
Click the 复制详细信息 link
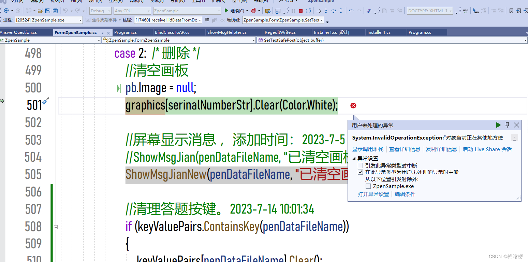(441, 149)
